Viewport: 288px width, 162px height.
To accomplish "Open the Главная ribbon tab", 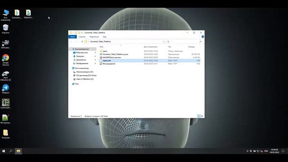I will pyautogui.click(x=82, y=37).
